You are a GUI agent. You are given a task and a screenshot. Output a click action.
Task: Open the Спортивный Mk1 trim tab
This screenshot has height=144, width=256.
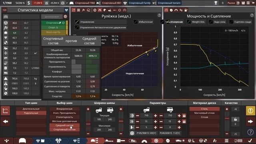pyautogui.click(x=112, y=3)
